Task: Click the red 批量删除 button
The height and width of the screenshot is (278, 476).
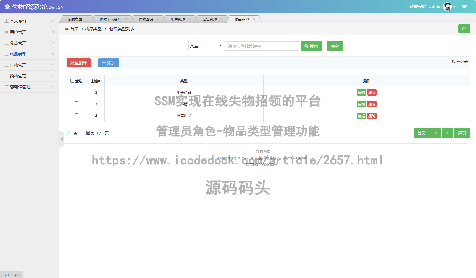Action: point(78,63)
